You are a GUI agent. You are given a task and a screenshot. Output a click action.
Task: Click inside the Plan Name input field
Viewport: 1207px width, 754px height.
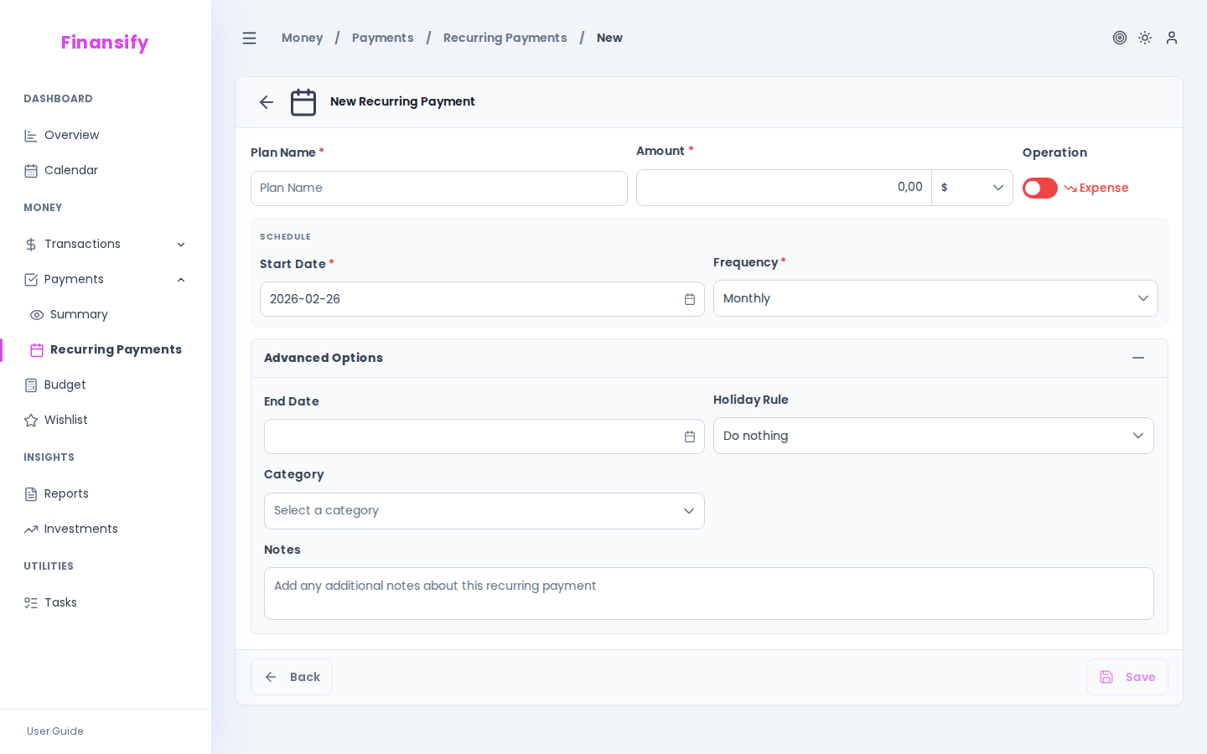439,188
